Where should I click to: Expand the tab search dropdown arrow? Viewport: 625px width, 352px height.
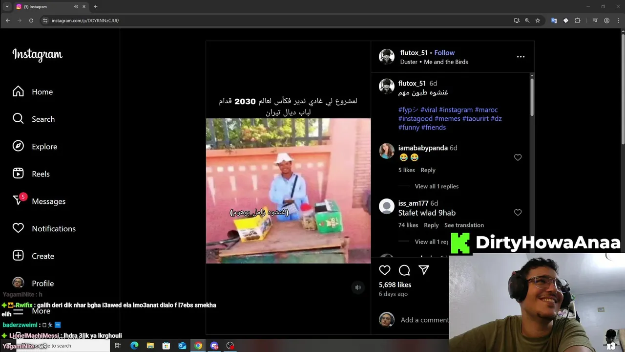[6, 7]
